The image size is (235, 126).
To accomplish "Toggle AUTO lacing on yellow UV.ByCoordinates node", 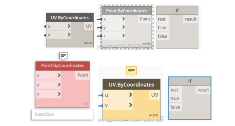I will click(154, 115).
